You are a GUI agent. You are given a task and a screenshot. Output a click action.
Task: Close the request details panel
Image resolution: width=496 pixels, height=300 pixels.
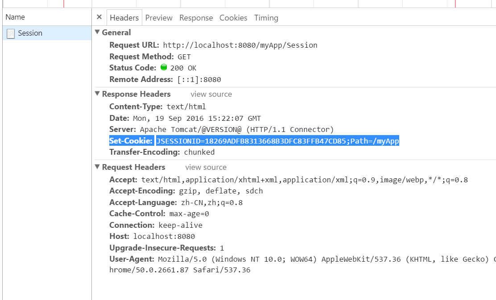(99, 17)
